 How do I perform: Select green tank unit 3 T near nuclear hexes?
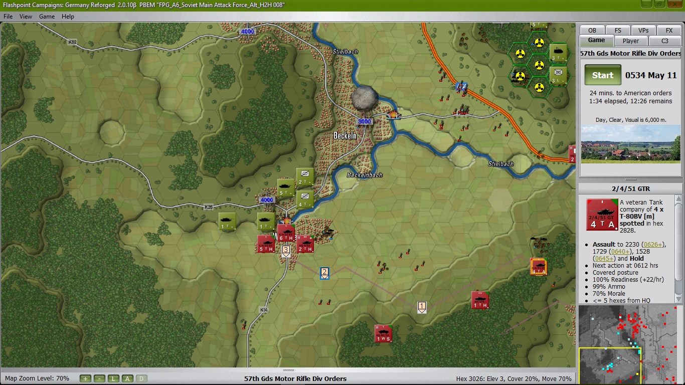pyautogui.click(x=558, y=52)
